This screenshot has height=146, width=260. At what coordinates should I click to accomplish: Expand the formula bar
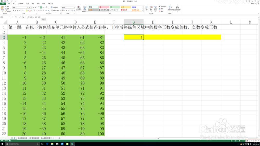coord(258,17)
